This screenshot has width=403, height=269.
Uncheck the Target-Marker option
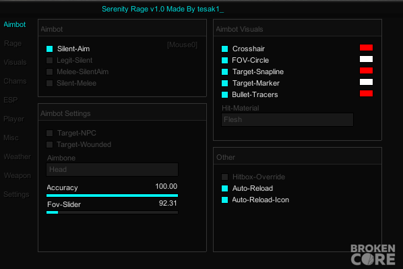(224, 84)
